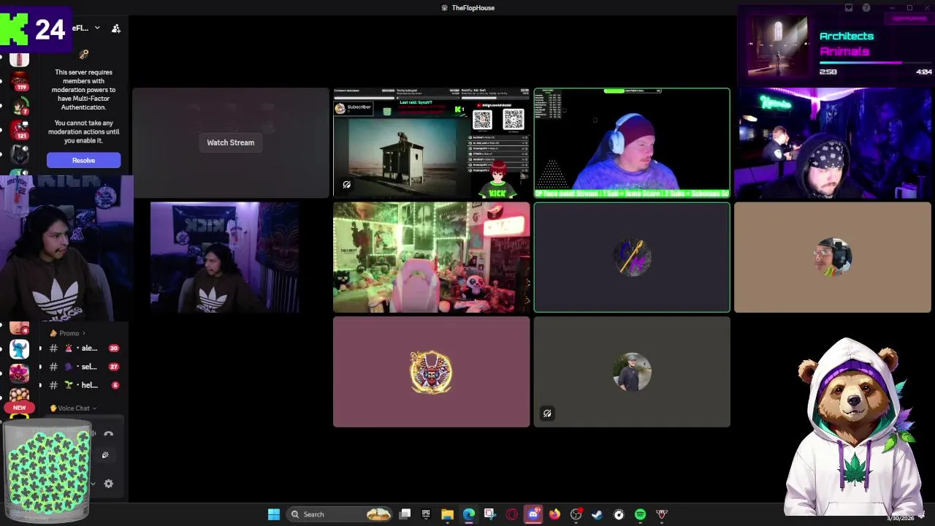
Task: Click muted icon on desert stream tile
Action: click(x=347, y=185)
